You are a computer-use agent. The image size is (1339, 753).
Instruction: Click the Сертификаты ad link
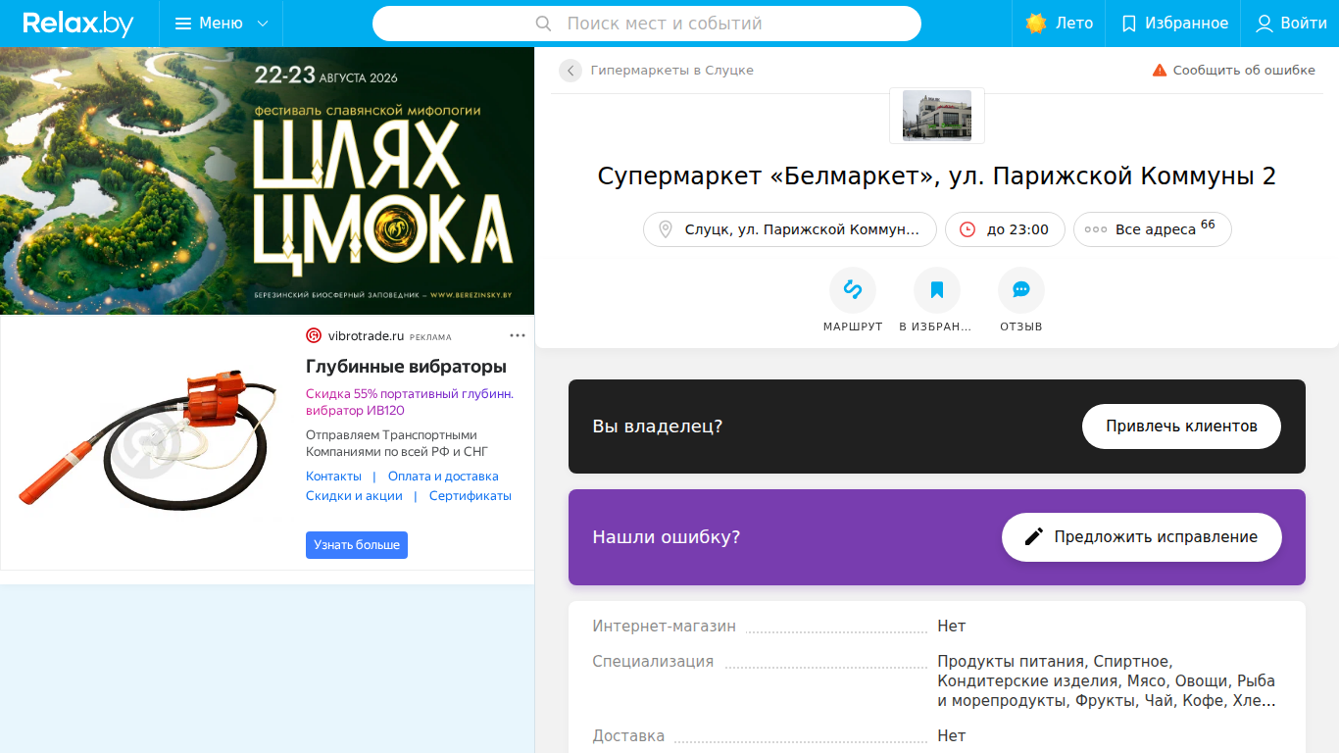[x=471, y=496]
